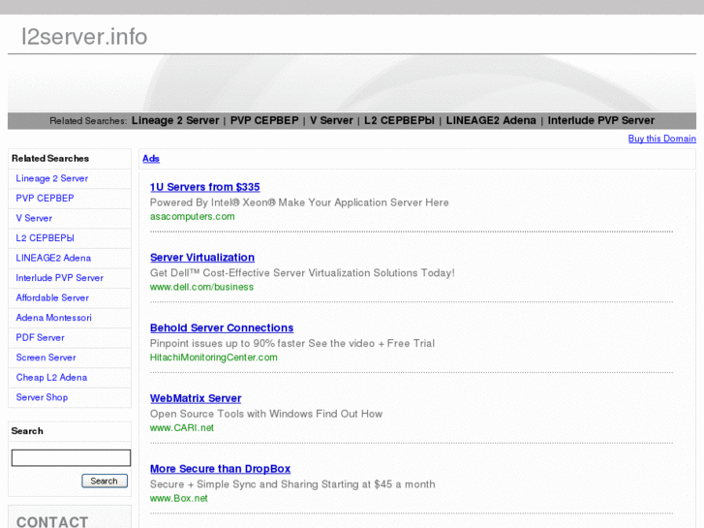This screenshot has height=528, width=704.
Task: Visit www.CARI.net ad URL
Action: (182, 428)
